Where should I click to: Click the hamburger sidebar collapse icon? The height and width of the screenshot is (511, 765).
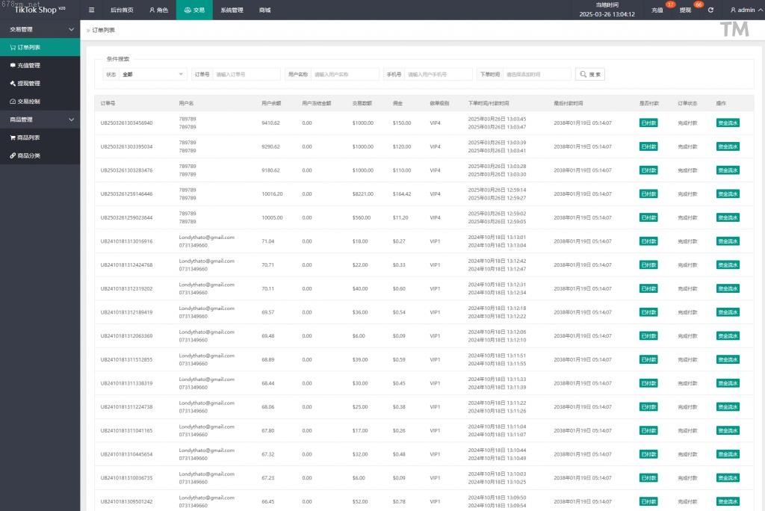pyautogui.click(x=91, y=10)
